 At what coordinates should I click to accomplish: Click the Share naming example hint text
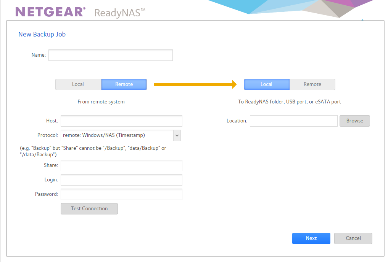click(93, 151)
